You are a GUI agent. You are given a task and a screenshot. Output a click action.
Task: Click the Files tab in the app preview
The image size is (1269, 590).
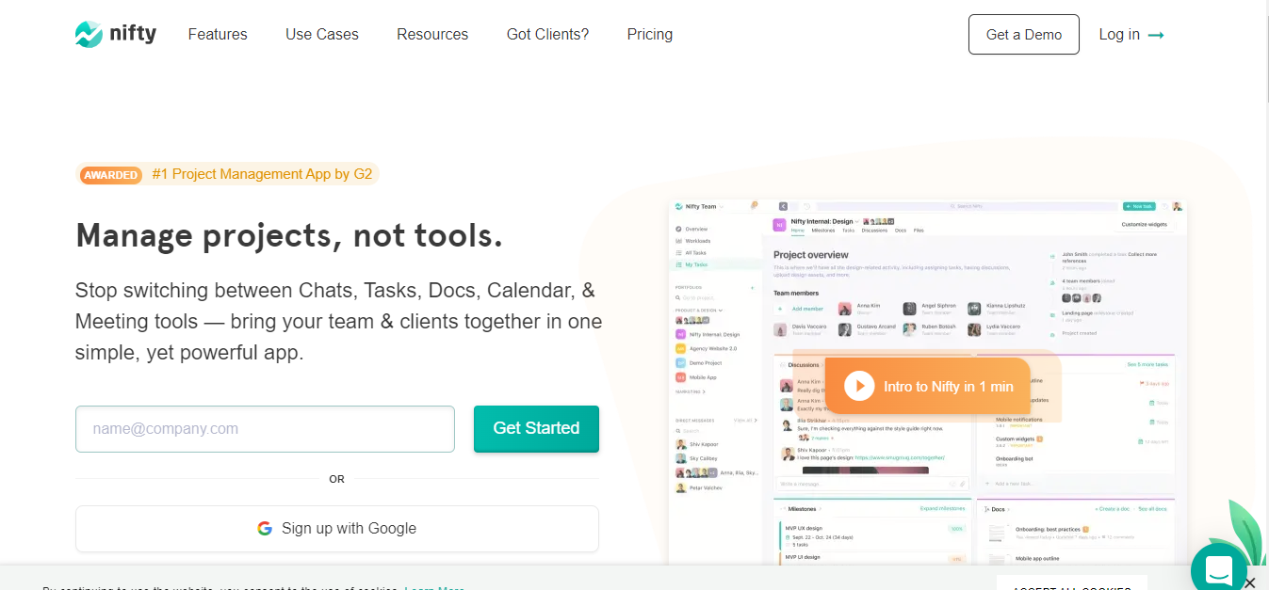point(919,231)
